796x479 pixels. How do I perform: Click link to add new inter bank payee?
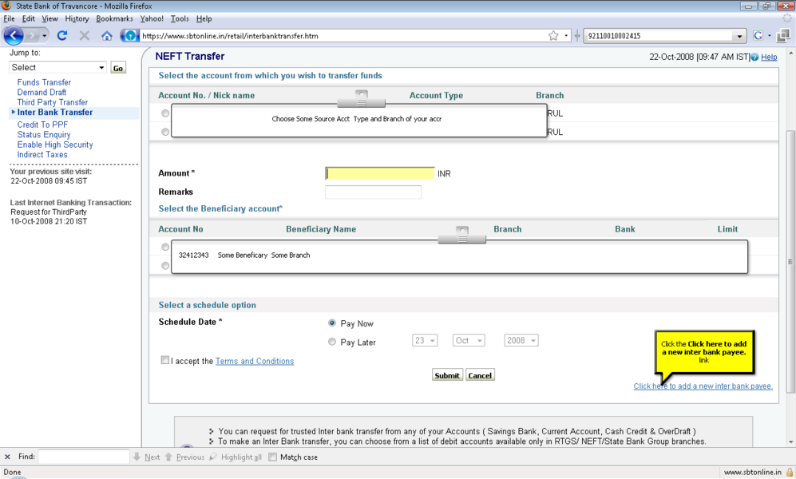click(x=703, y=386)
